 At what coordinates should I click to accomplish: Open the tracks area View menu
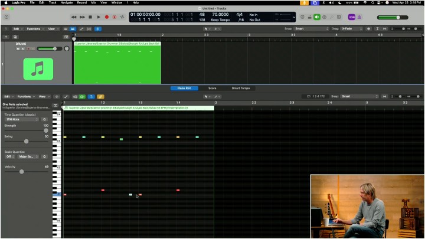pos(53,29)
